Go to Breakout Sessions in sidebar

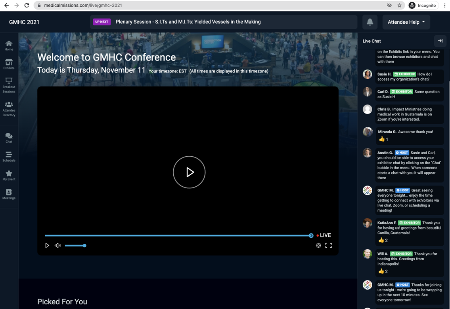pos(9,85)
